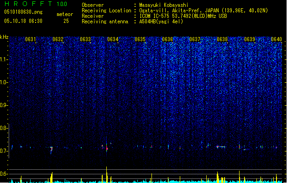Click the Observer label
Image resolution: width=287 pixels, height=183 pixels.
pyautogui.click(x=93, y=5)
